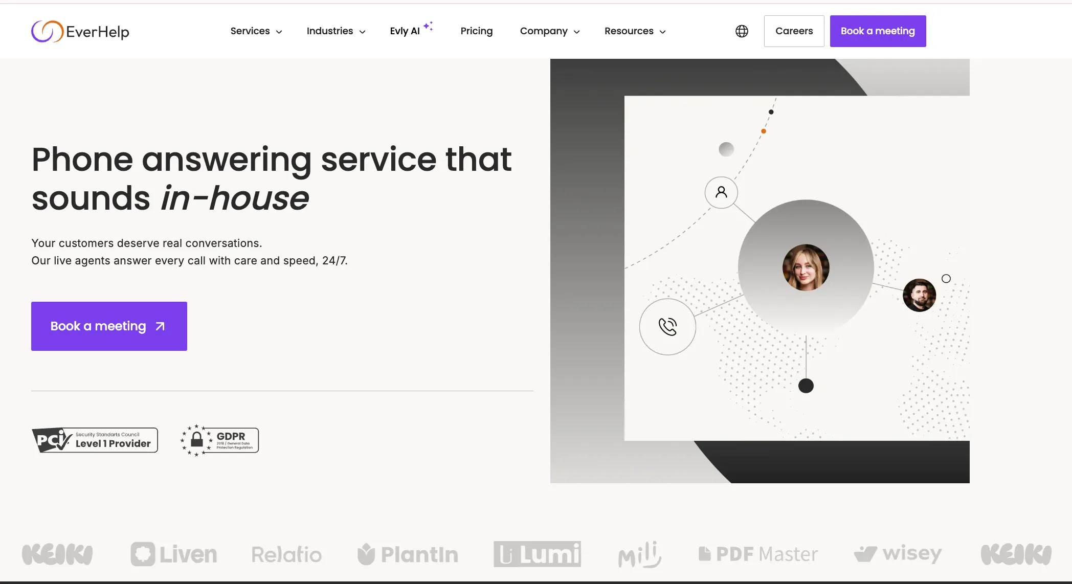This screenshot has height=584, width=1072.
Task: Navigate to the Pricing page
Action: click(476, 31)
